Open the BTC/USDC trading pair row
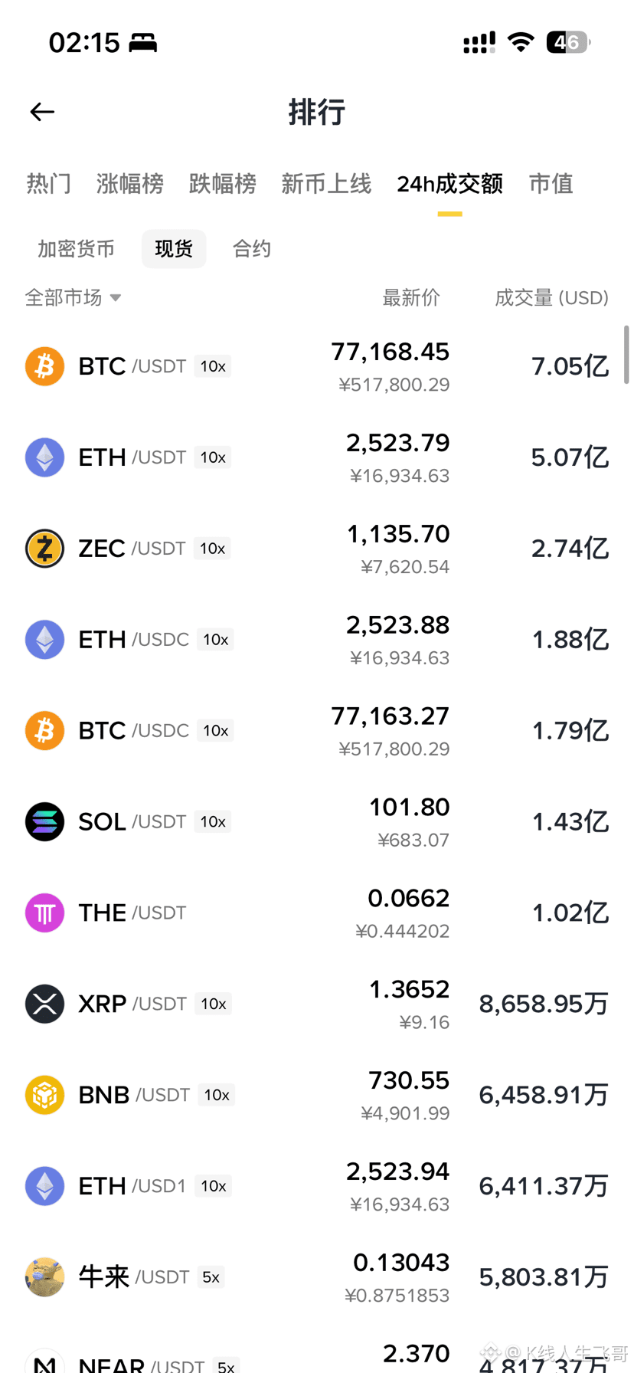Image resolution: width=634 pixels, height=1373 pixels. 317,731
